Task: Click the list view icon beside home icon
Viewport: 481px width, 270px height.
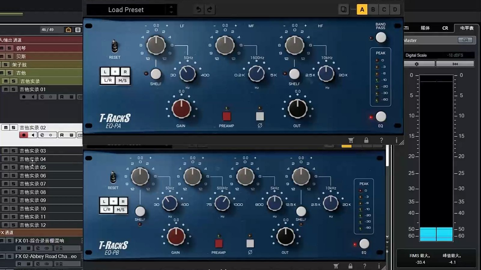Action: click(78, 30)
